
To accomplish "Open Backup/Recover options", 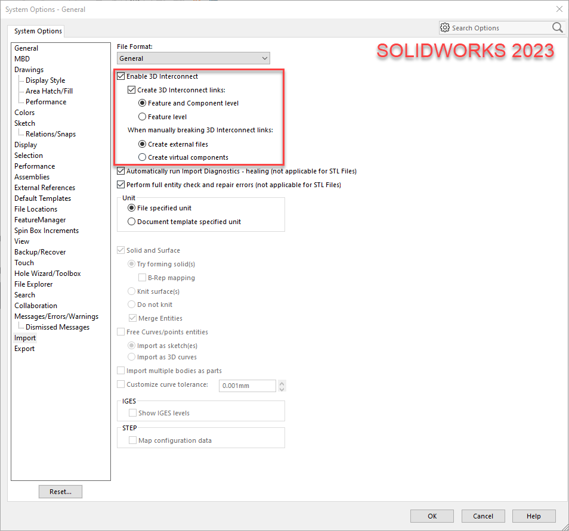I will 41,252.
